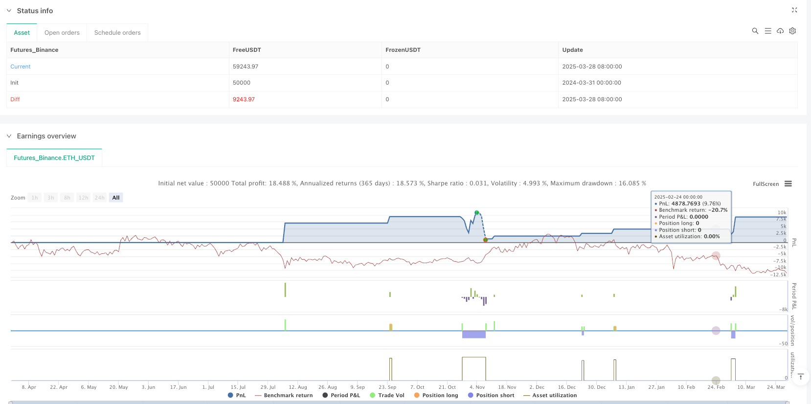Hide the Benchmark return series

284,395
